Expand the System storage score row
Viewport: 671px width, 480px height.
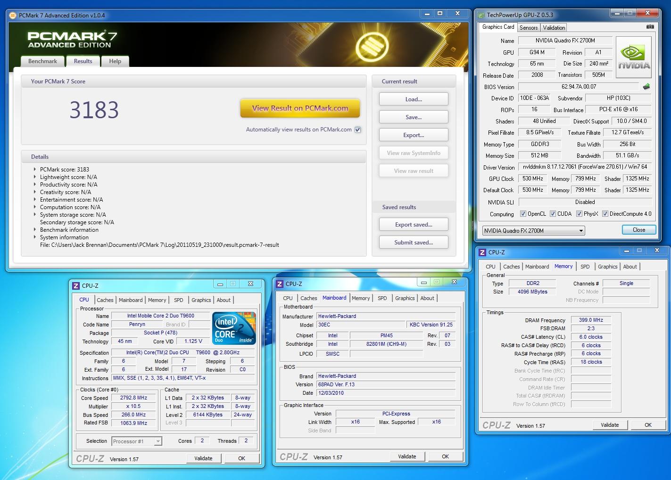pos(34,215)
